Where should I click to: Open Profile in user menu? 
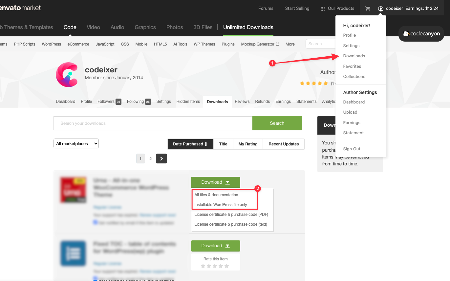pos(350,35)
